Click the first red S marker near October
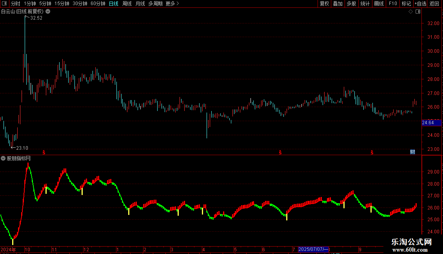 (44, 152)
